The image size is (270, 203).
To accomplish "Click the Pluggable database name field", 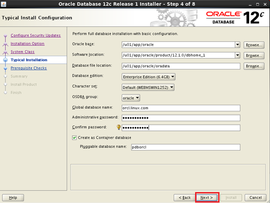I will coord(186,147).
